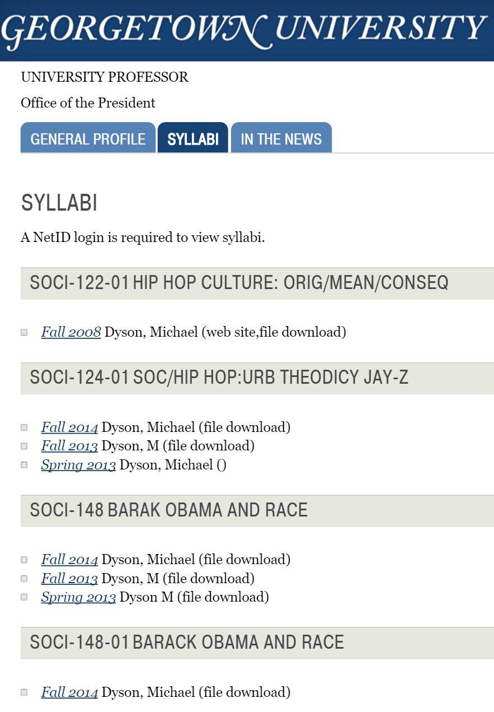Click the bullet icon beside Fall 2008 entry
The height and width of the screenshot is (712, 494).
point(24,332)
